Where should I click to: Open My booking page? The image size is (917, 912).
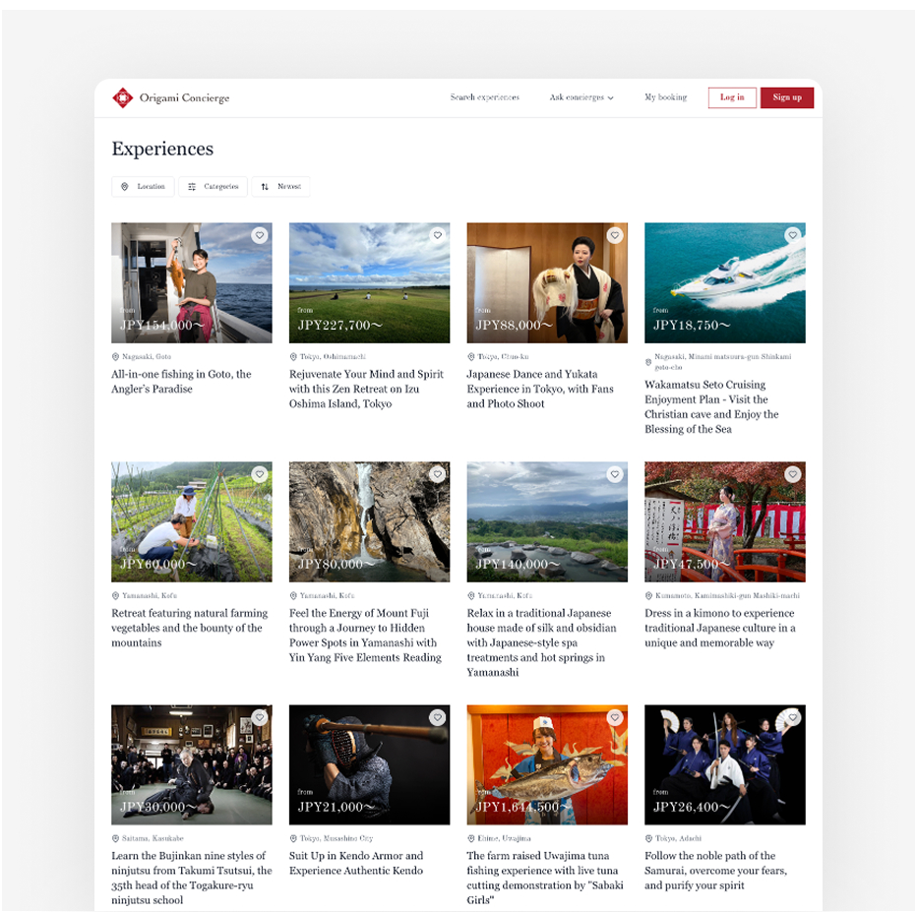665,97
